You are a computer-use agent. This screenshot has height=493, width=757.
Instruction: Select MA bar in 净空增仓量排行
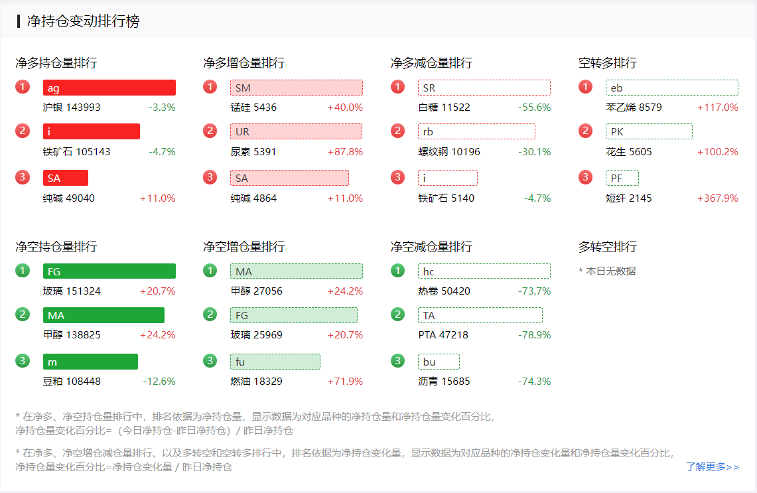click(x=297, y=271)
